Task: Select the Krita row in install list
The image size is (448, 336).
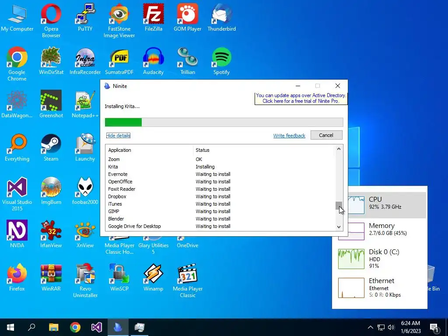Action: 220,167
